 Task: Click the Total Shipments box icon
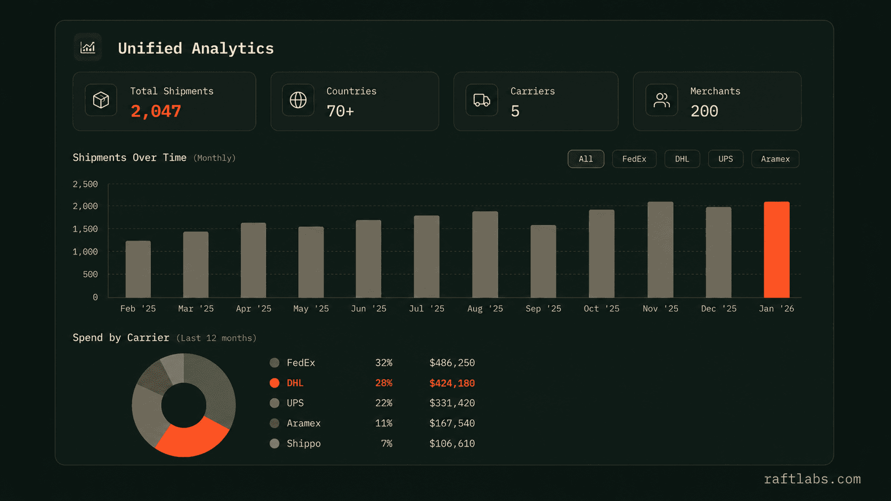101,100
